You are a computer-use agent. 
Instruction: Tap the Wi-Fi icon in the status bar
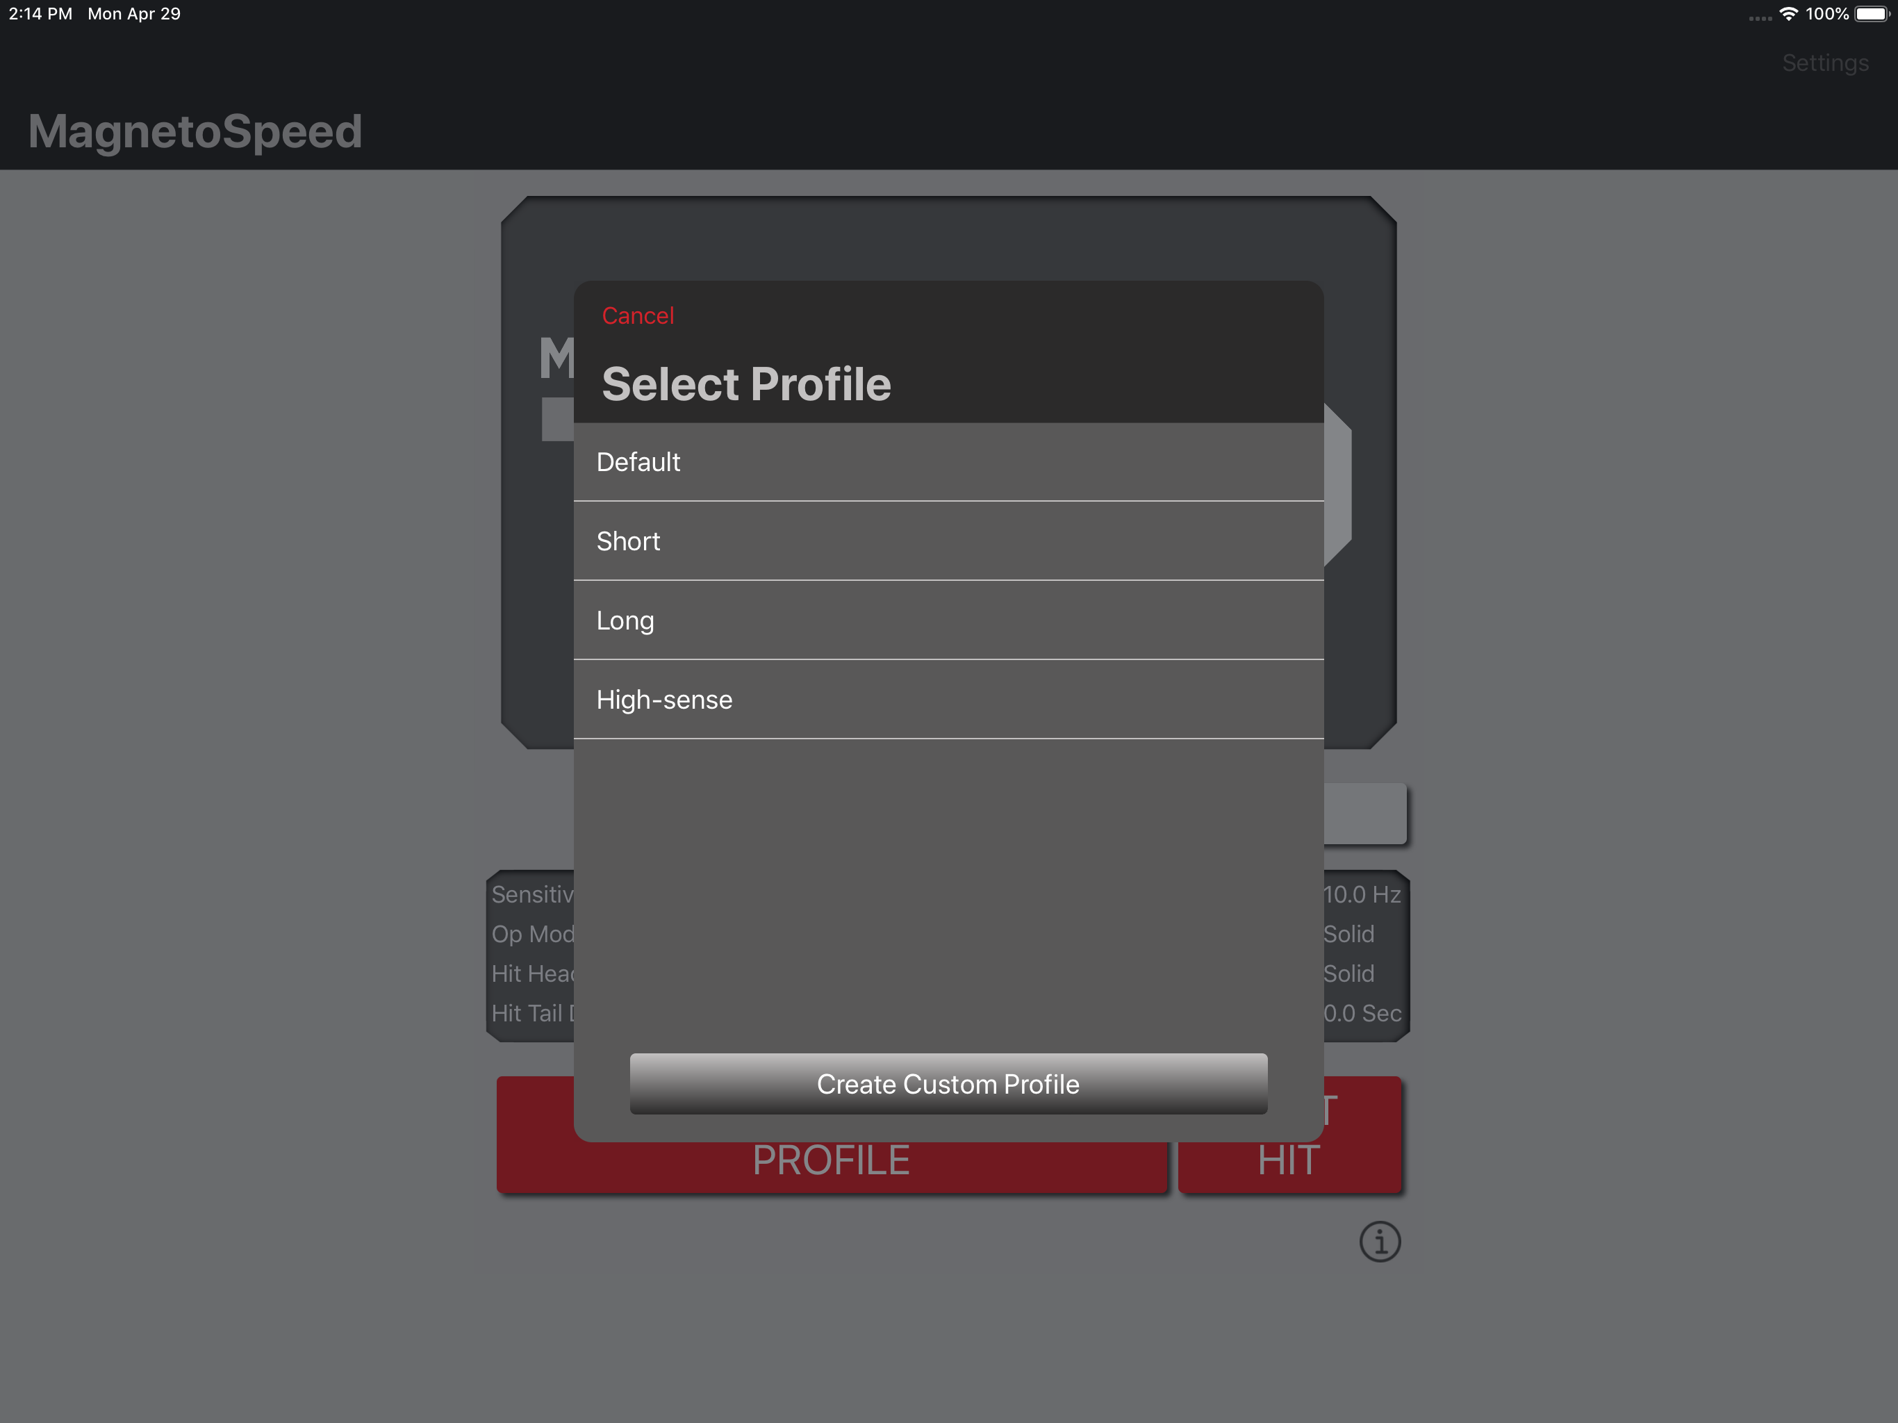click(x=1788, y=13)
